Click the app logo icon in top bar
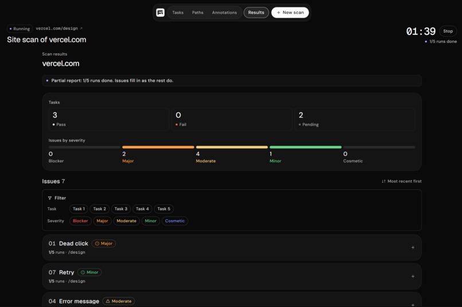This screenshot has height=307, width=462. click(x=160, y=13)
